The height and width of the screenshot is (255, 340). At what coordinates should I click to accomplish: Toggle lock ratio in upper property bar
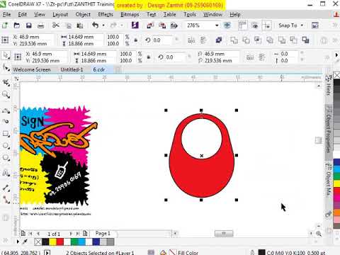pyautogui.click(x=136, y=40)
